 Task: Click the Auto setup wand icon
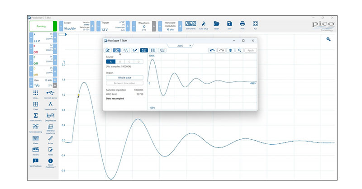(x=204, y=25)
